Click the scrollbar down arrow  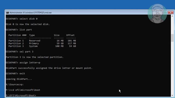pos(172,95)
